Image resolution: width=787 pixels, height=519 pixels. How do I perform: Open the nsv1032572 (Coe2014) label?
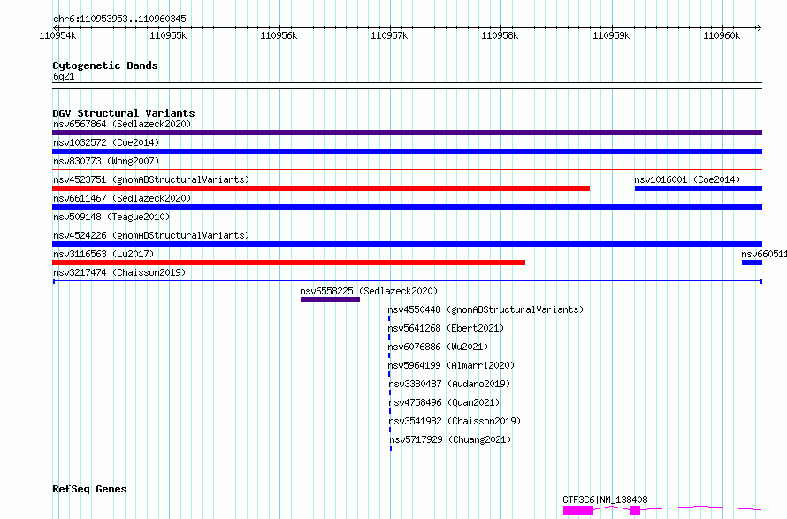tap(106, 142)
